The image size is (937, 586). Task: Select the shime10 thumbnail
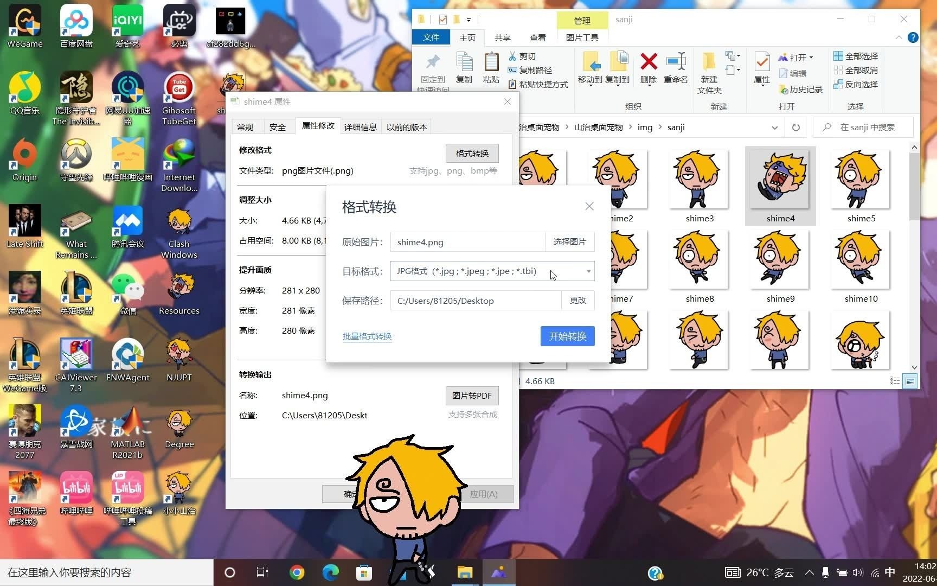pos(861,266)
